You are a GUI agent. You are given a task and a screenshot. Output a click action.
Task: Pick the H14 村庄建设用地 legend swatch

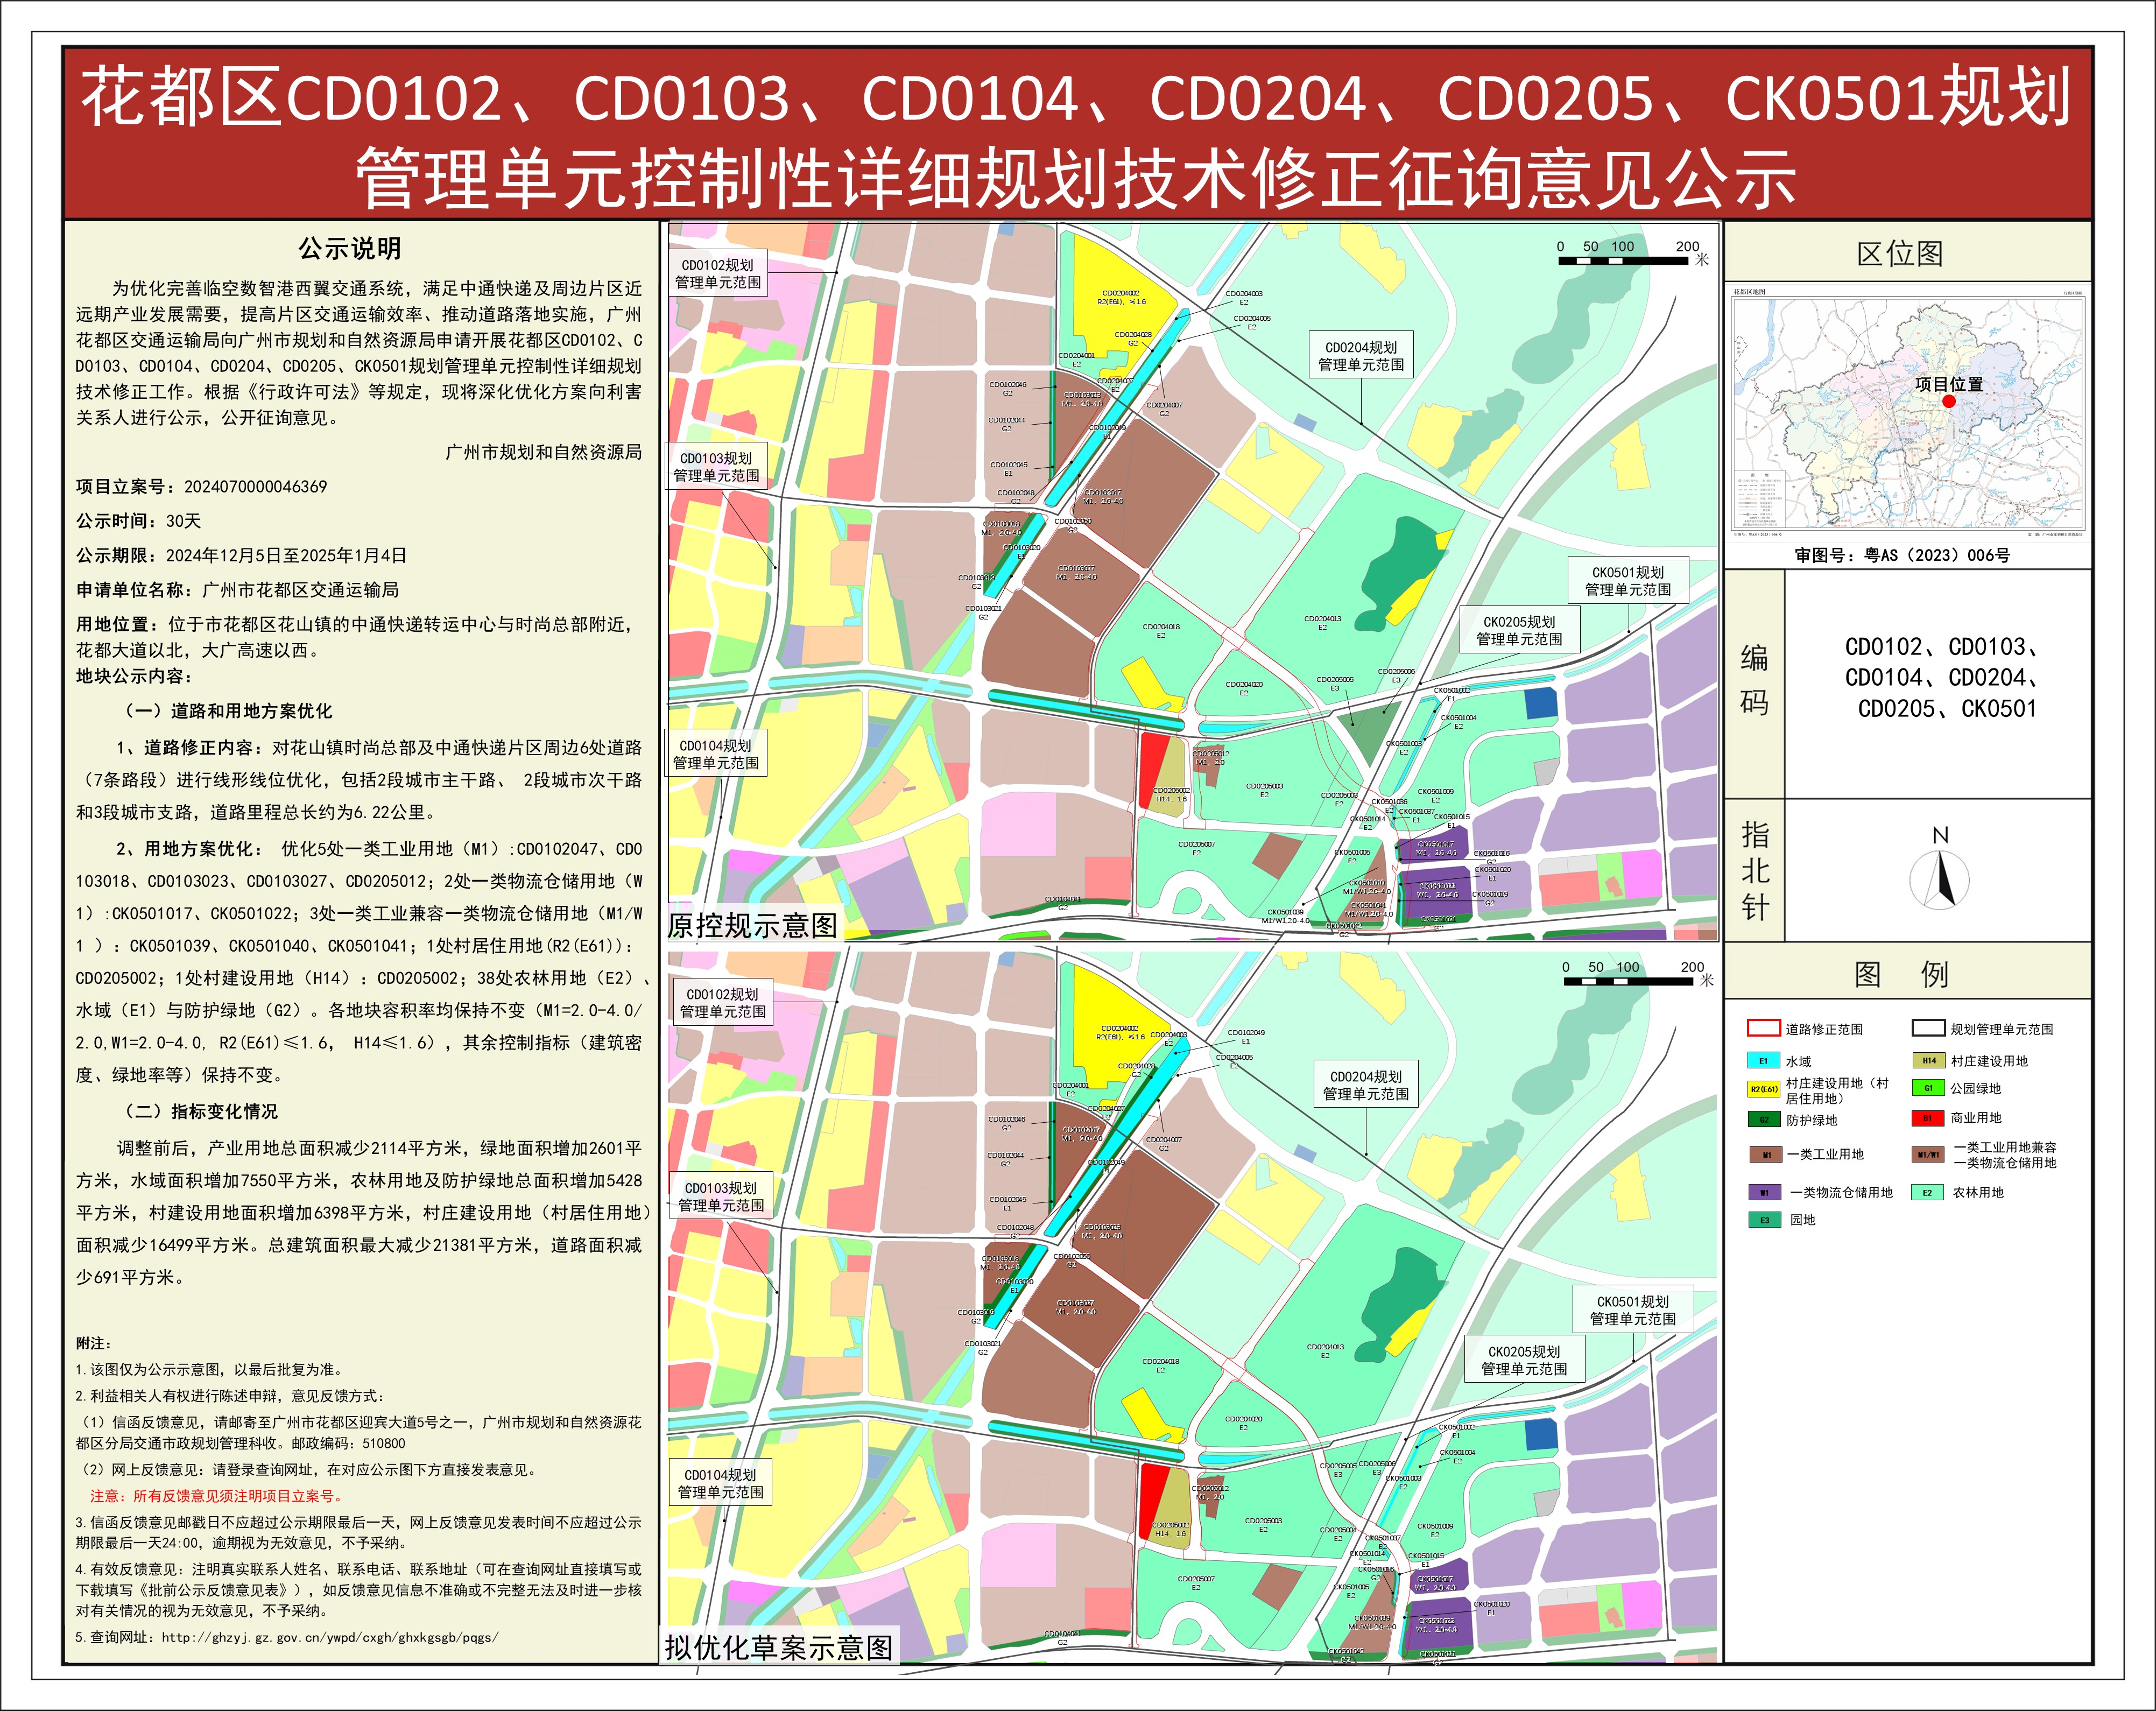1928,1061
